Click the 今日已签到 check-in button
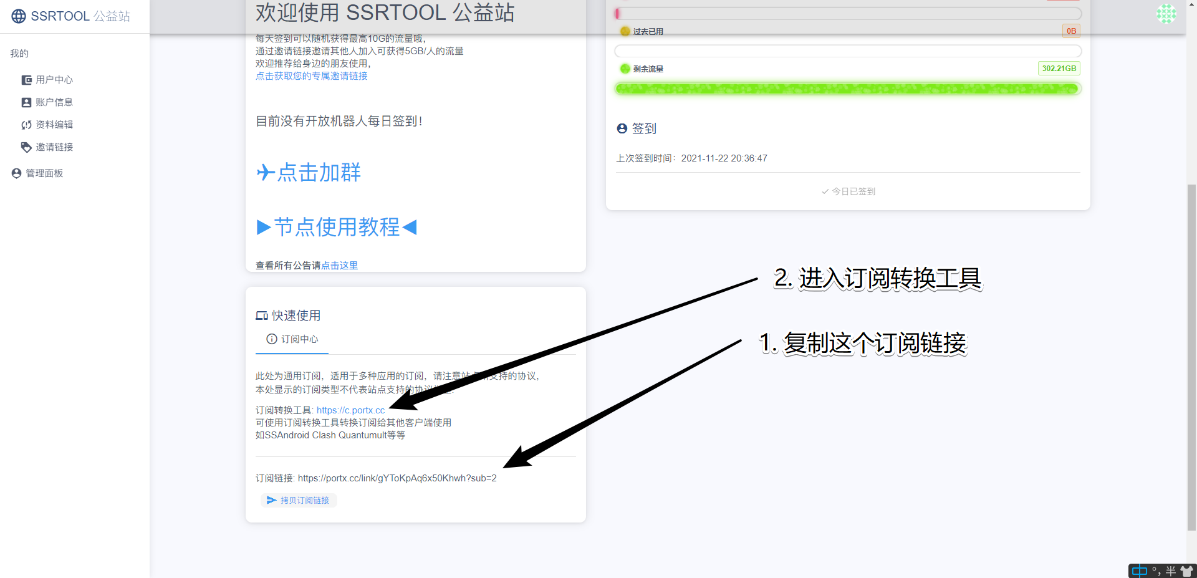 click(x=848, y=191)
